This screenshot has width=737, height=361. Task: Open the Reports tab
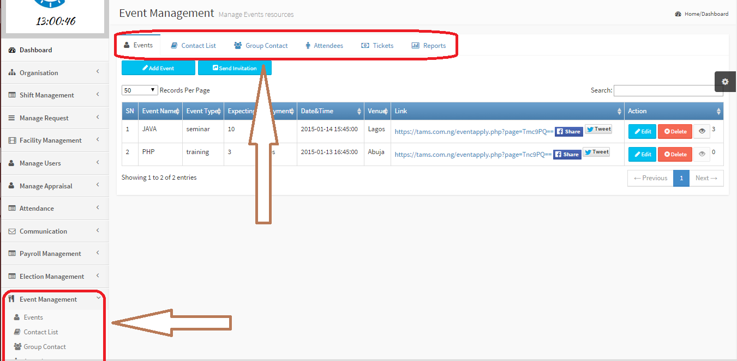(429, 46)
